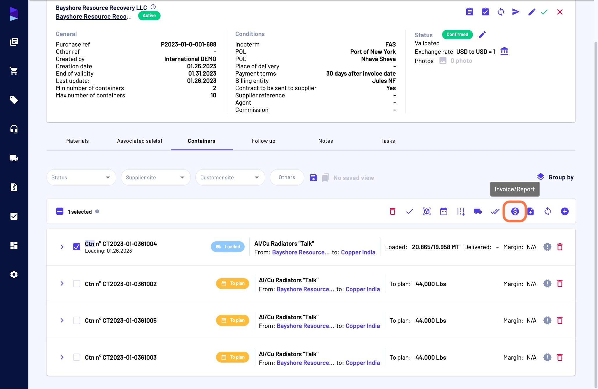Toggle the select-all checkbox beside 1 selected
This screenshot has height=389, width=598.
pos(60,211)
